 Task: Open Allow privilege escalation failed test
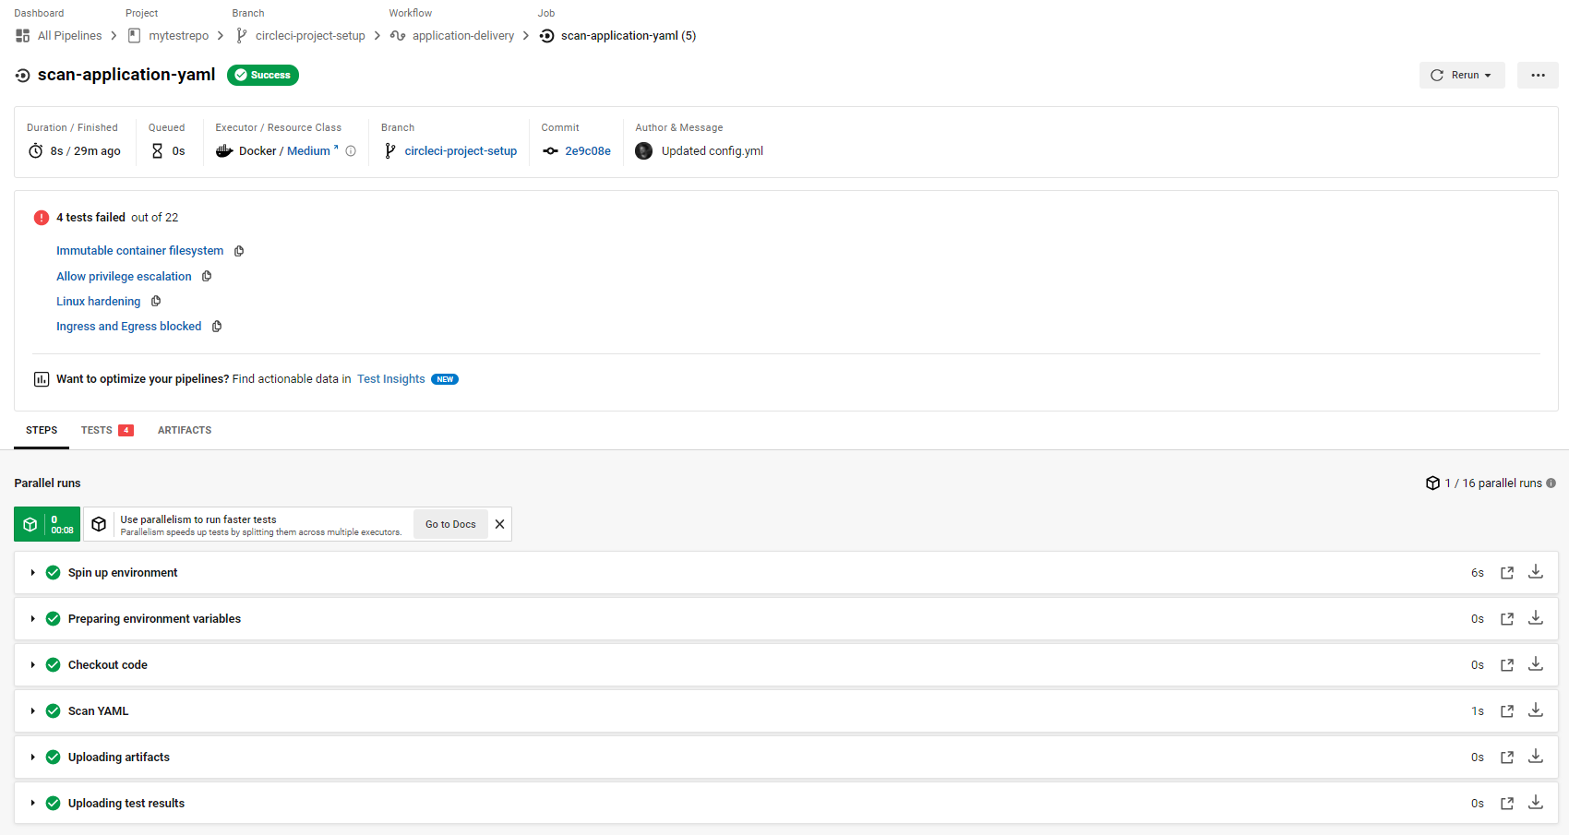[x=124, y=277]
